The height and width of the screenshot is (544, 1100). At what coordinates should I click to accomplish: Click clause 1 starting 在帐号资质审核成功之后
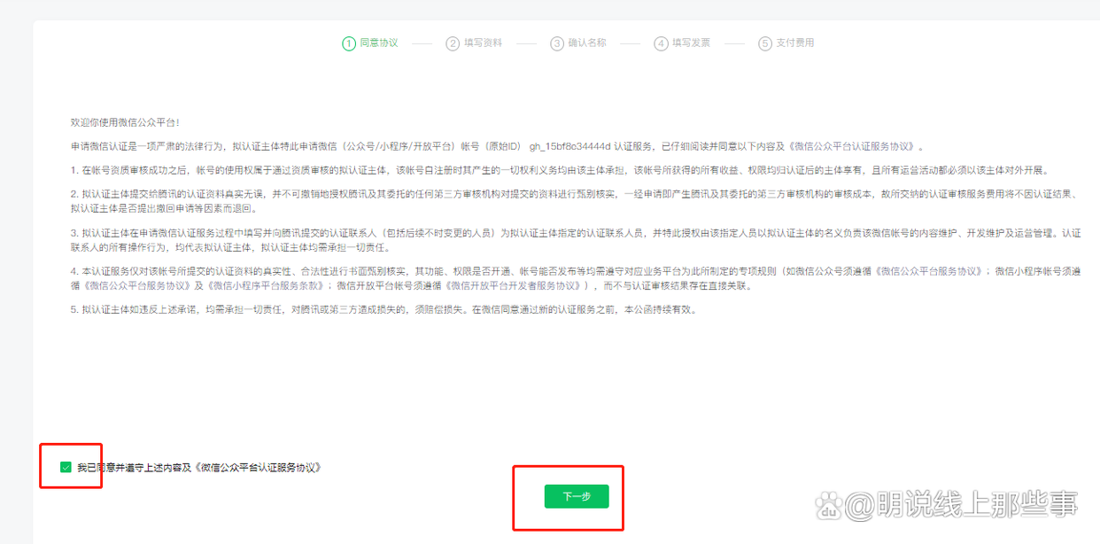[562, 170]
